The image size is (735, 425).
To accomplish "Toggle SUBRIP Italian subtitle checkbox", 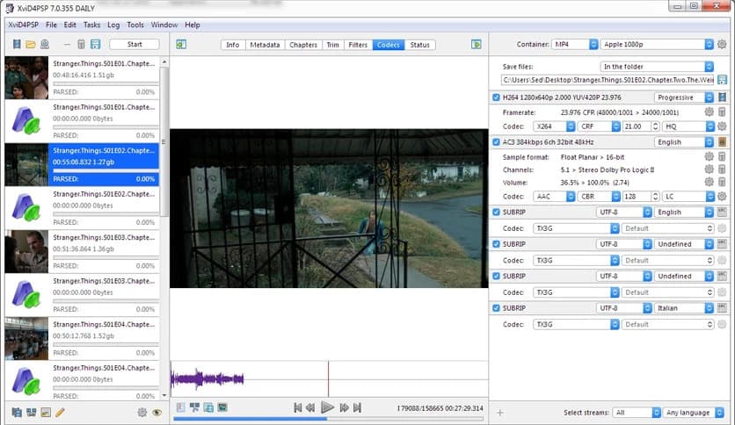I will [x=496, y=308].
